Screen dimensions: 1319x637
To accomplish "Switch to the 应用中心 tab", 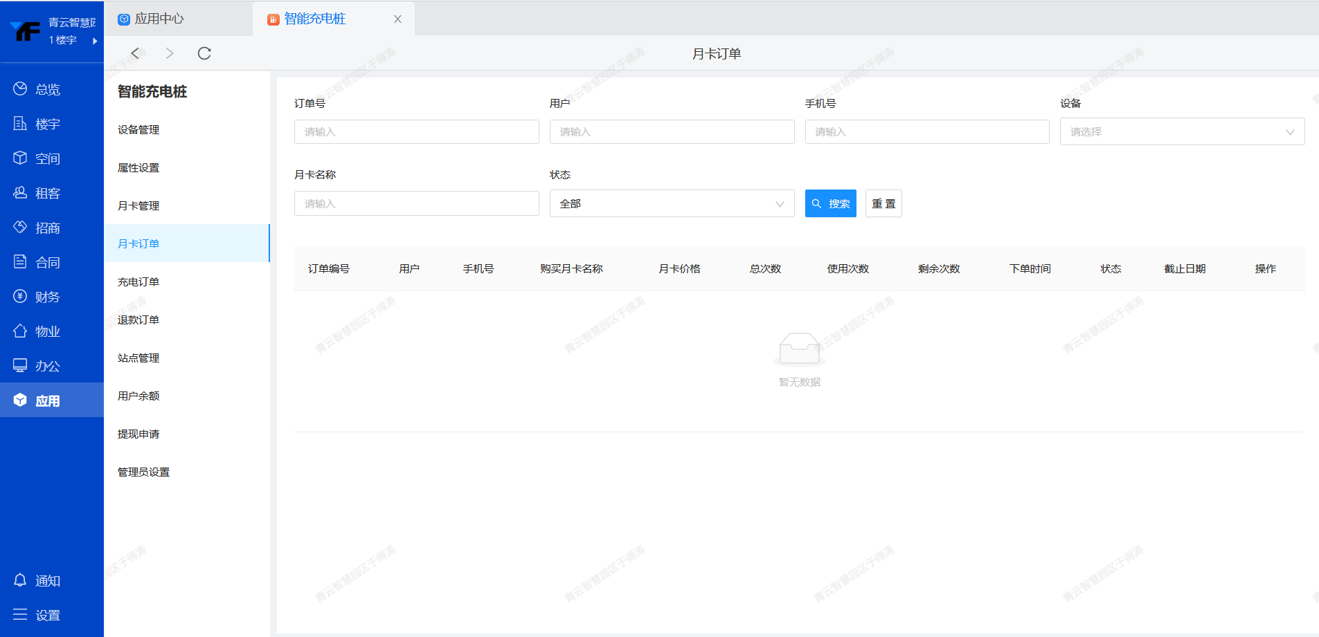I will point(159,19).
